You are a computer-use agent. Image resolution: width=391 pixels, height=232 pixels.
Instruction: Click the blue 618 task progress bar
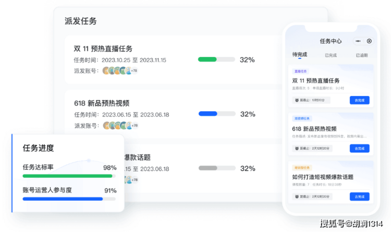click(217, 114)
